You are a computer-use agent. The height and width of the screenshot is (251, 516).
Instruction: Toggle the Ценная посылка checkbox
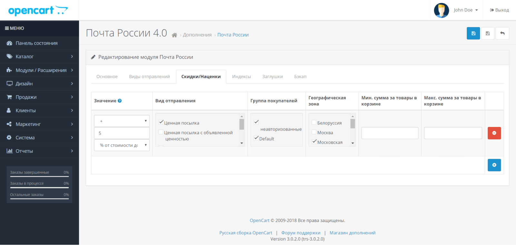point(161,122)
